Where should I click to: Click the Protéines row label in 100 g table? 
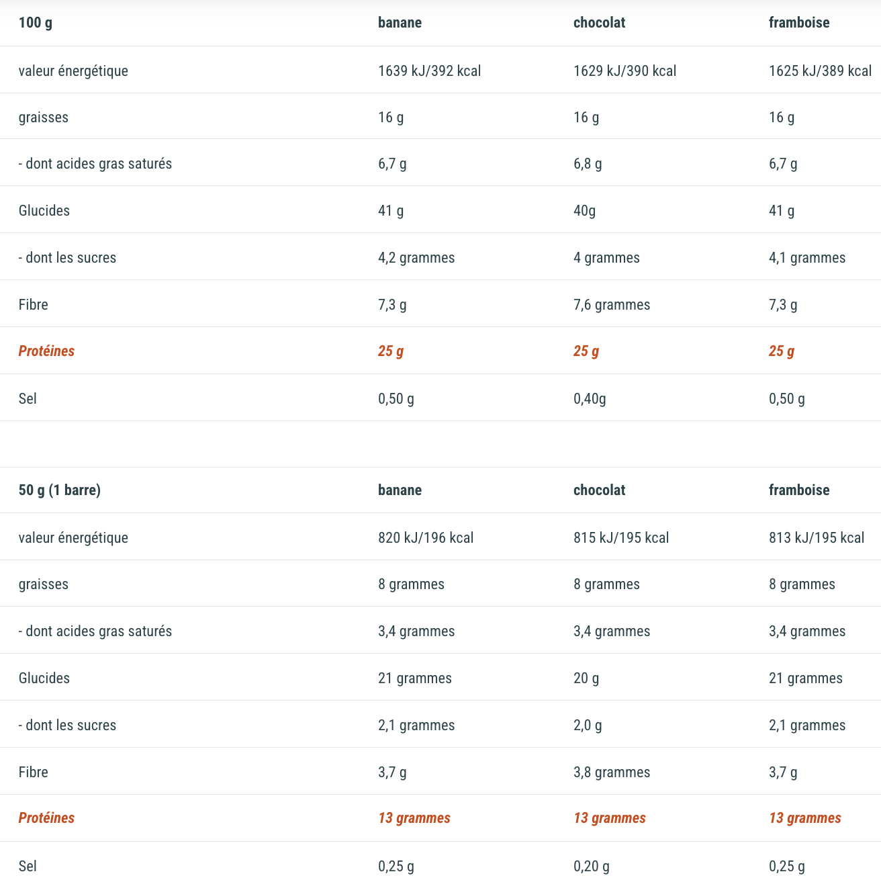click(46, 351)
